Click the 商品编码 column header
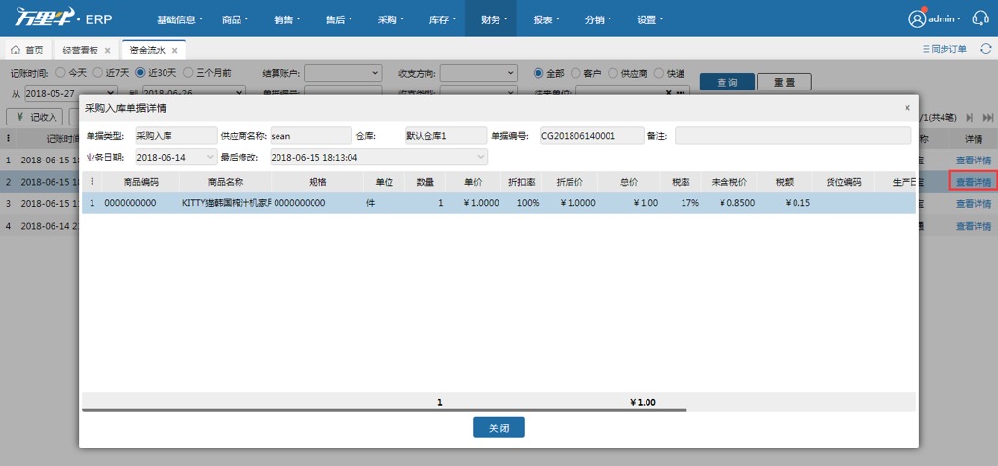This screenshot has height=466, width=998. tap(140, 182)
